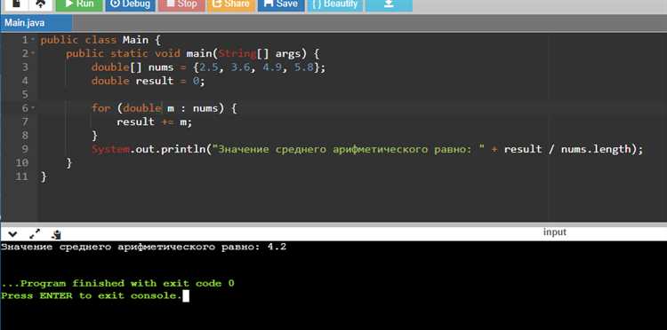
Task: Click the clear console icon
Action: pyautogui.click(x=57, y=233)
